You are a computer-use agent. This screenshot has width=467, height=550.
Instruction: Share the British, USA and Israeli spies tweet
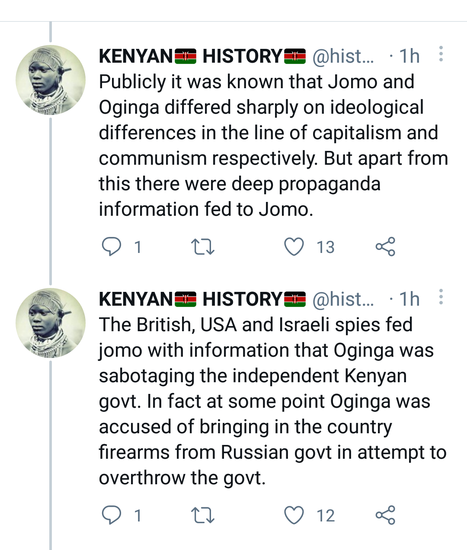tap(385, 515)
